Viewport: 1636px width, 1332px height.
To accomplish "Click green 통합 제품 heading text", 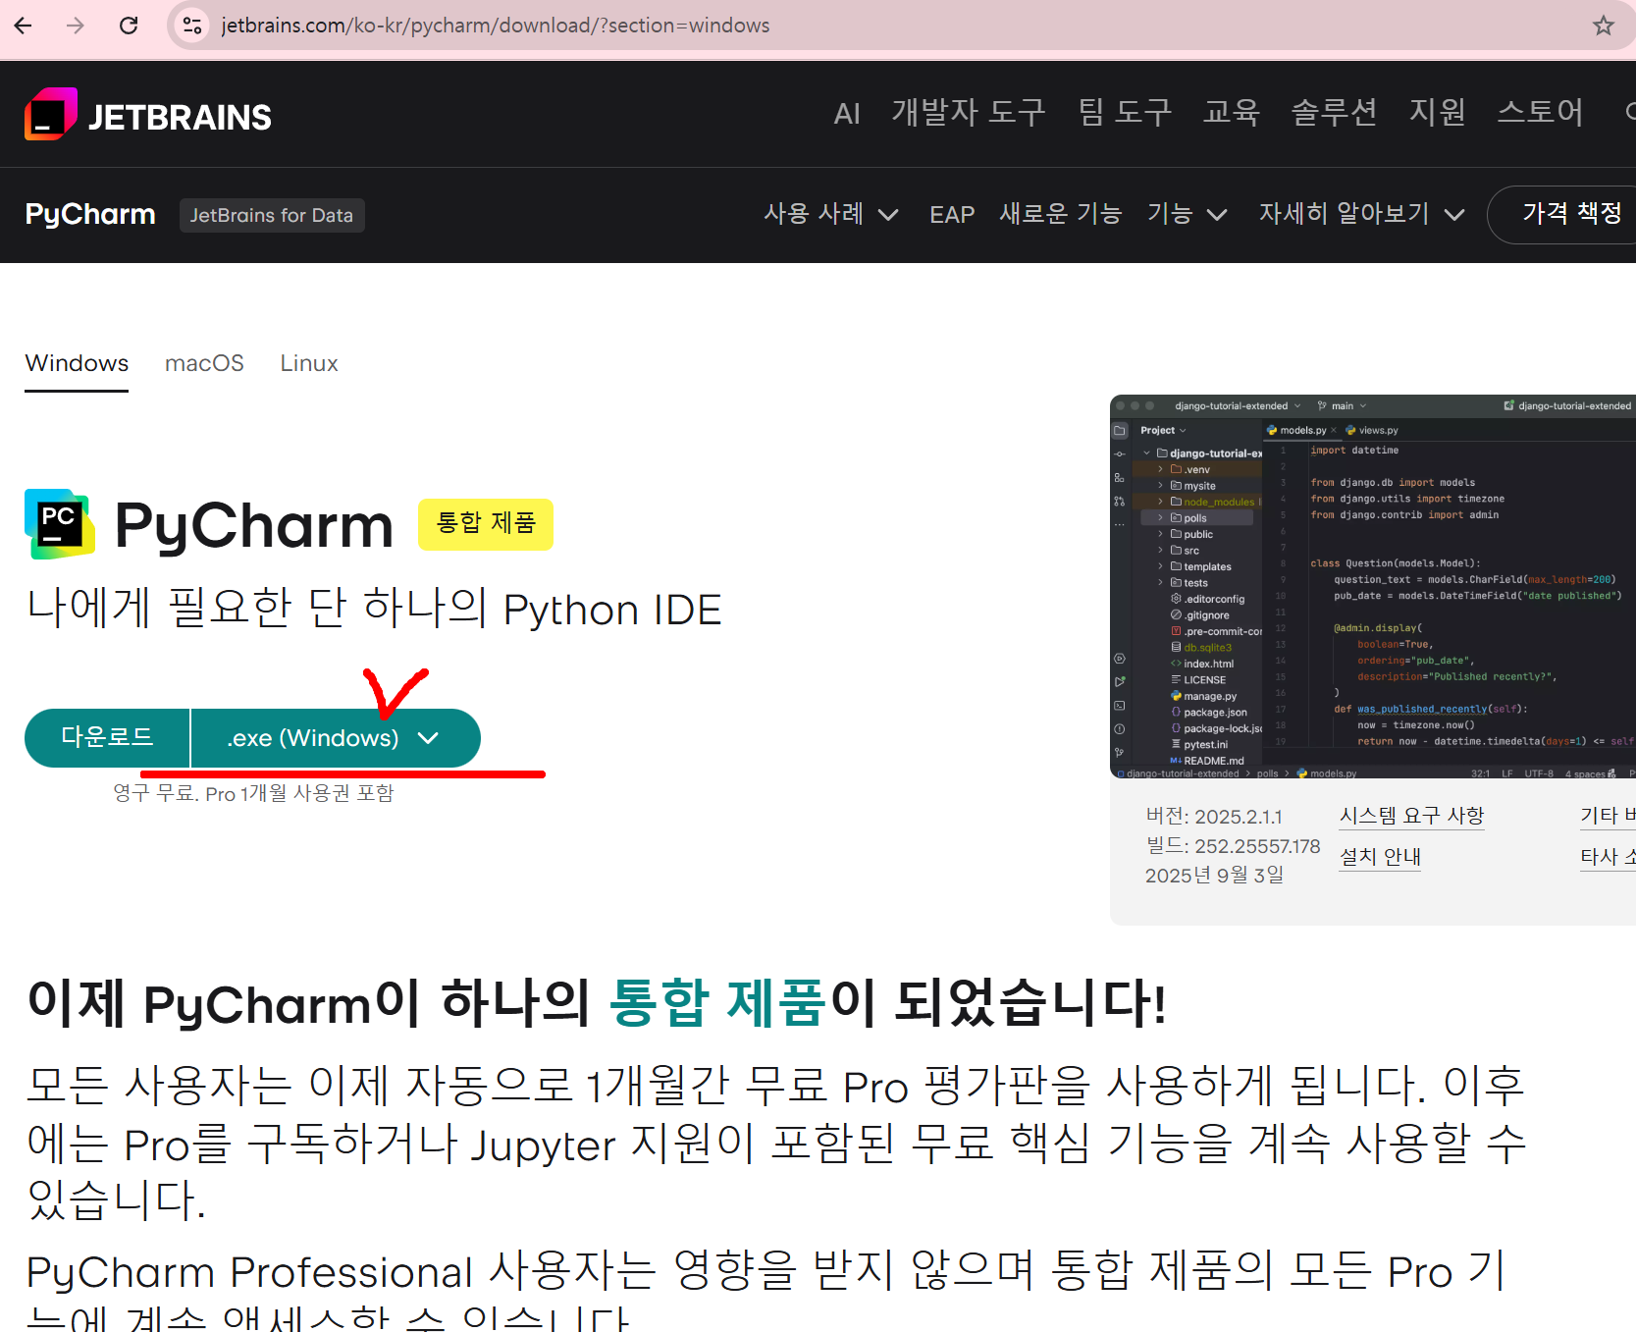I will point(717,1003).
